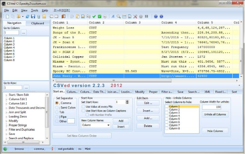The width and height of the screenshot is (245, 154).
Task: Click the blue arrows Reload file icon
Action: 28,17
